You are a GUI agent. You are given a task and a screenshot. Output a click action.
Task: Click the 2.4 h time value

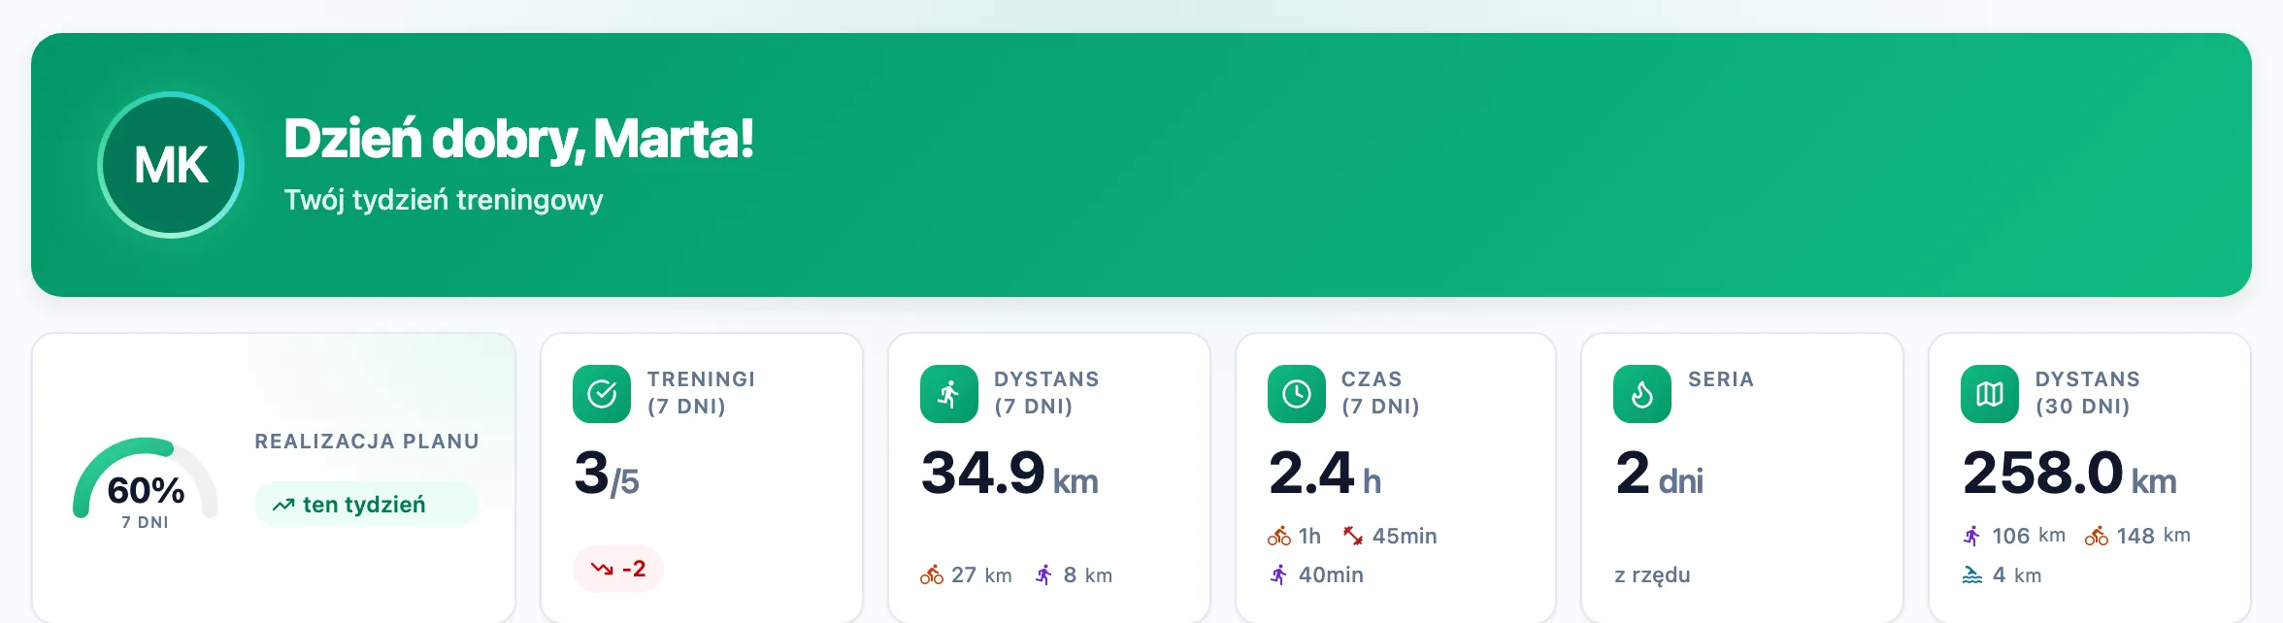pos(1324,474)
